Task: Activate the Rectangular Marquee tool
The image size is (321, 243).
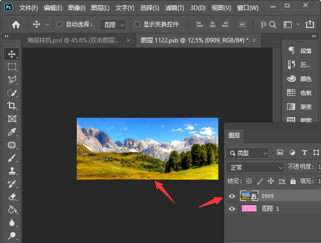Action: point(12,67)
